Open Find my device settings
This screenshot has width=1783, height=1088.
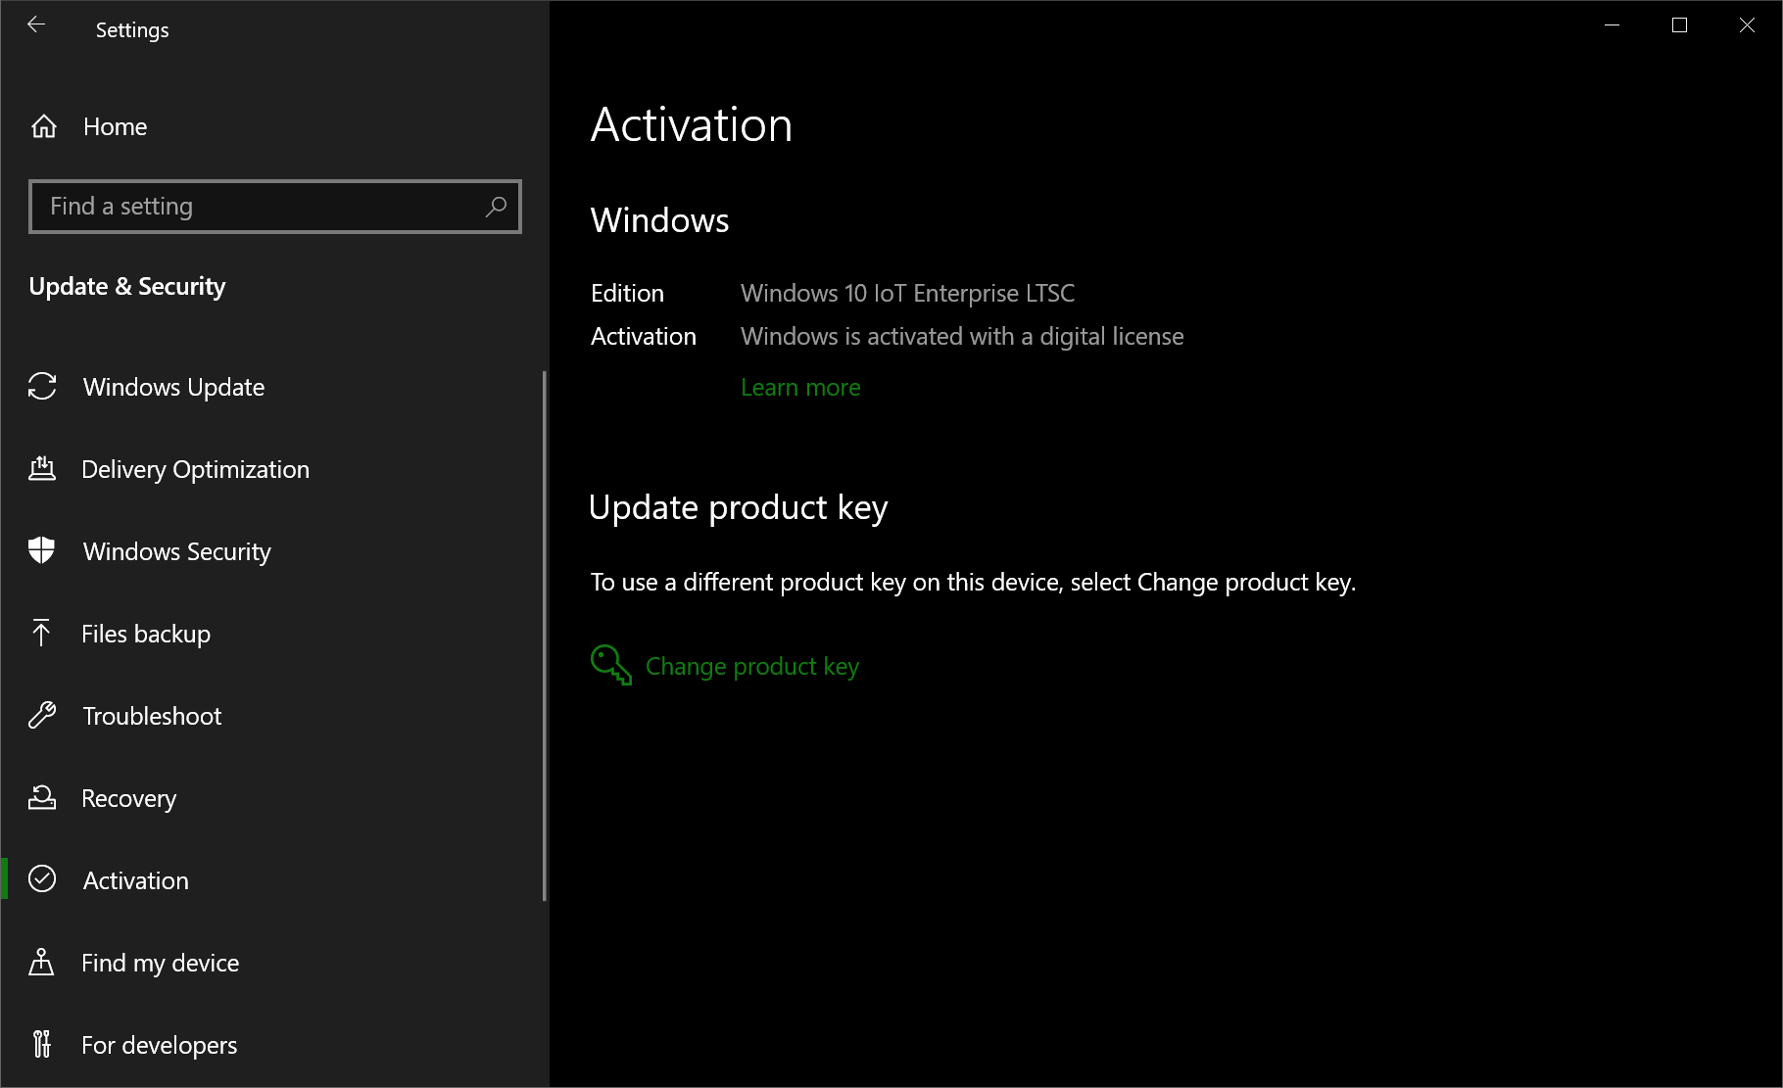tap(160, 963)
